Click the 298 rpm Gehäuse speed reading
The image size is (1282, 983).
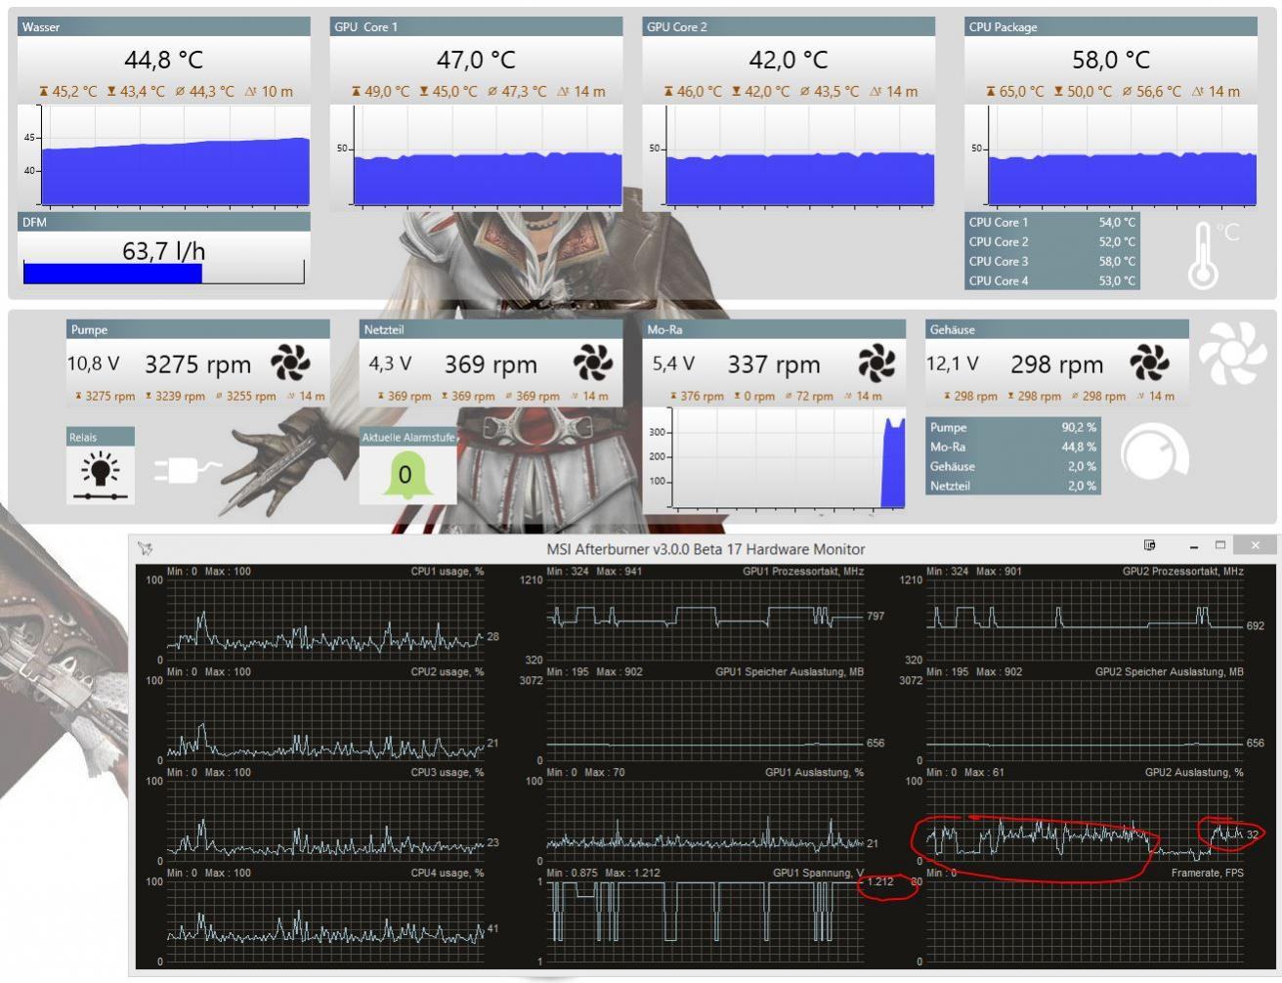[1057, 365]
